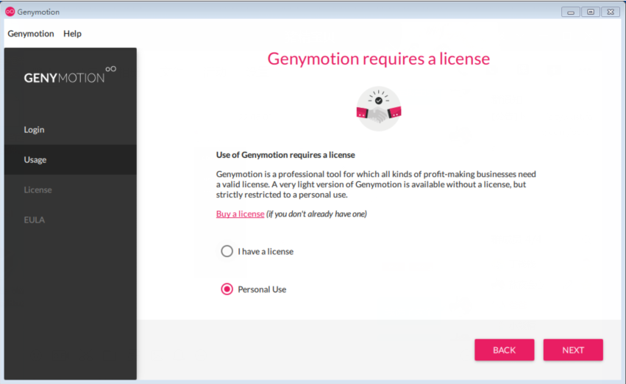Select the License step in sidebar
Image resolution: width=626 pixels, height=384 pixels.
point(71,190)
